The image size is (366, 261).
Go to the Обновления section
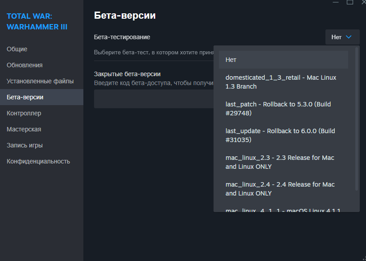41,65
